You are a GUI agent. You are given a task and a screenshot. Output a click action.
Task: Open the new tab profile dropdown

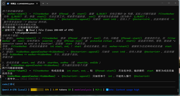47,4
